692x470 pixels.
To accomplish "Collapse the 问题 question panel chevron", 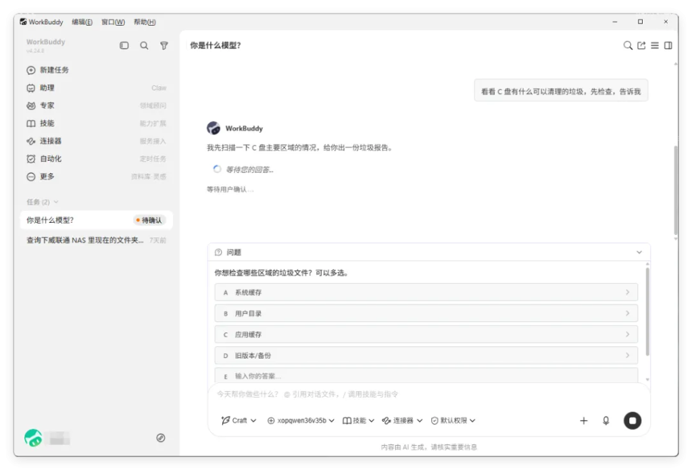I will click(639, 252).
